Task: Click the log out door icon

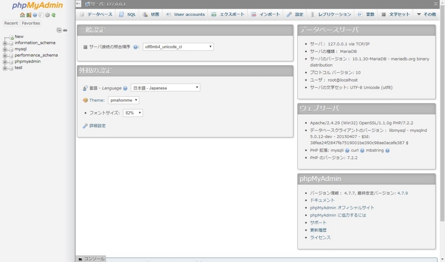Action: 29,15
